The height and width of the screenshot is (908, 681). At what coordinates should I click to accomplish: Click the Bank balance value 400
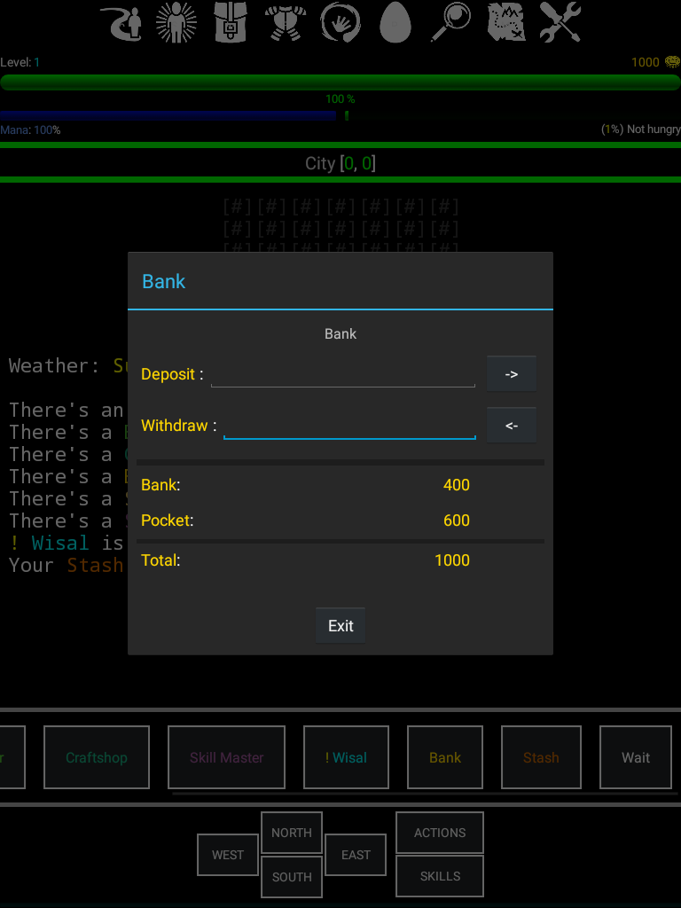click(457, 485)
